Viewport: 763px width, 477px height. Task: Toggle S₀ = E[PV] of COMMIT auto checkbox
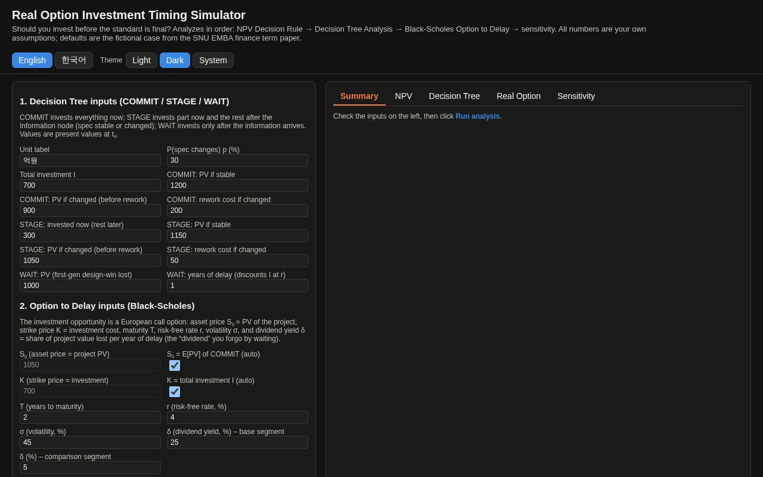click(175, 366)
